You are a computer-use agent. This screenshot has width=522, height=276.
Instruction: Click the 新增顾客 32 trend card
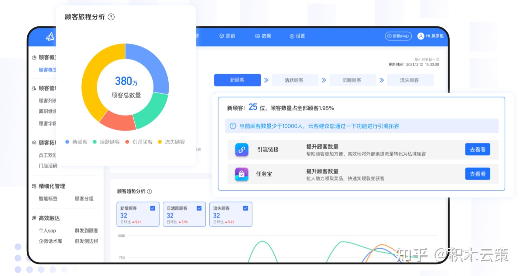tap(138, 214)
